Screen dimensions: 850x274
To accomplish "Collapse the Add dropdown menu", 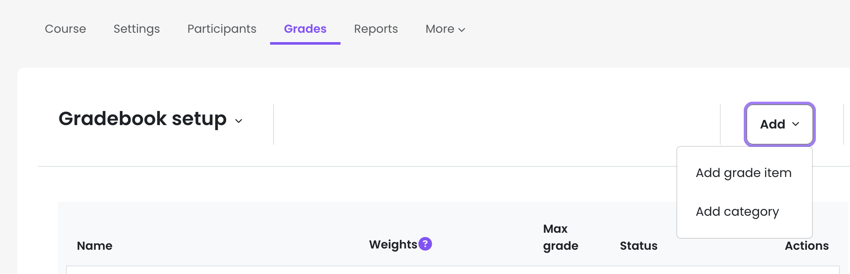I will (779, 124).
